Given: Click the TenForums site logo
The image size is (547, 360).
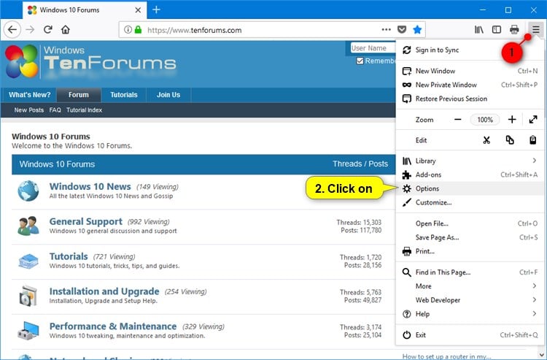Looking at the screenshot, I should [x=90, y=61].
